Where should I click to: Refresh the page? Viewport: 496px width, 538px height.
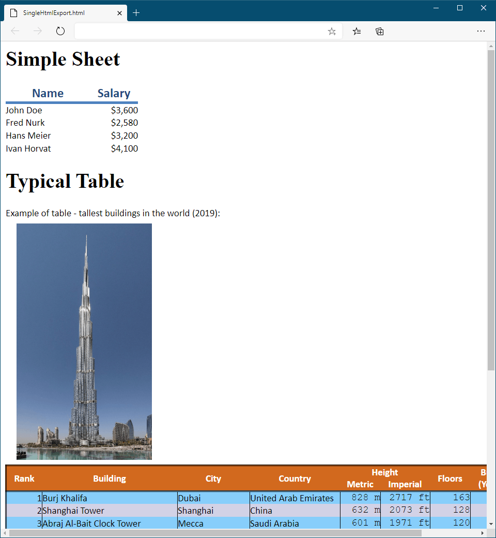coord(60,31)
